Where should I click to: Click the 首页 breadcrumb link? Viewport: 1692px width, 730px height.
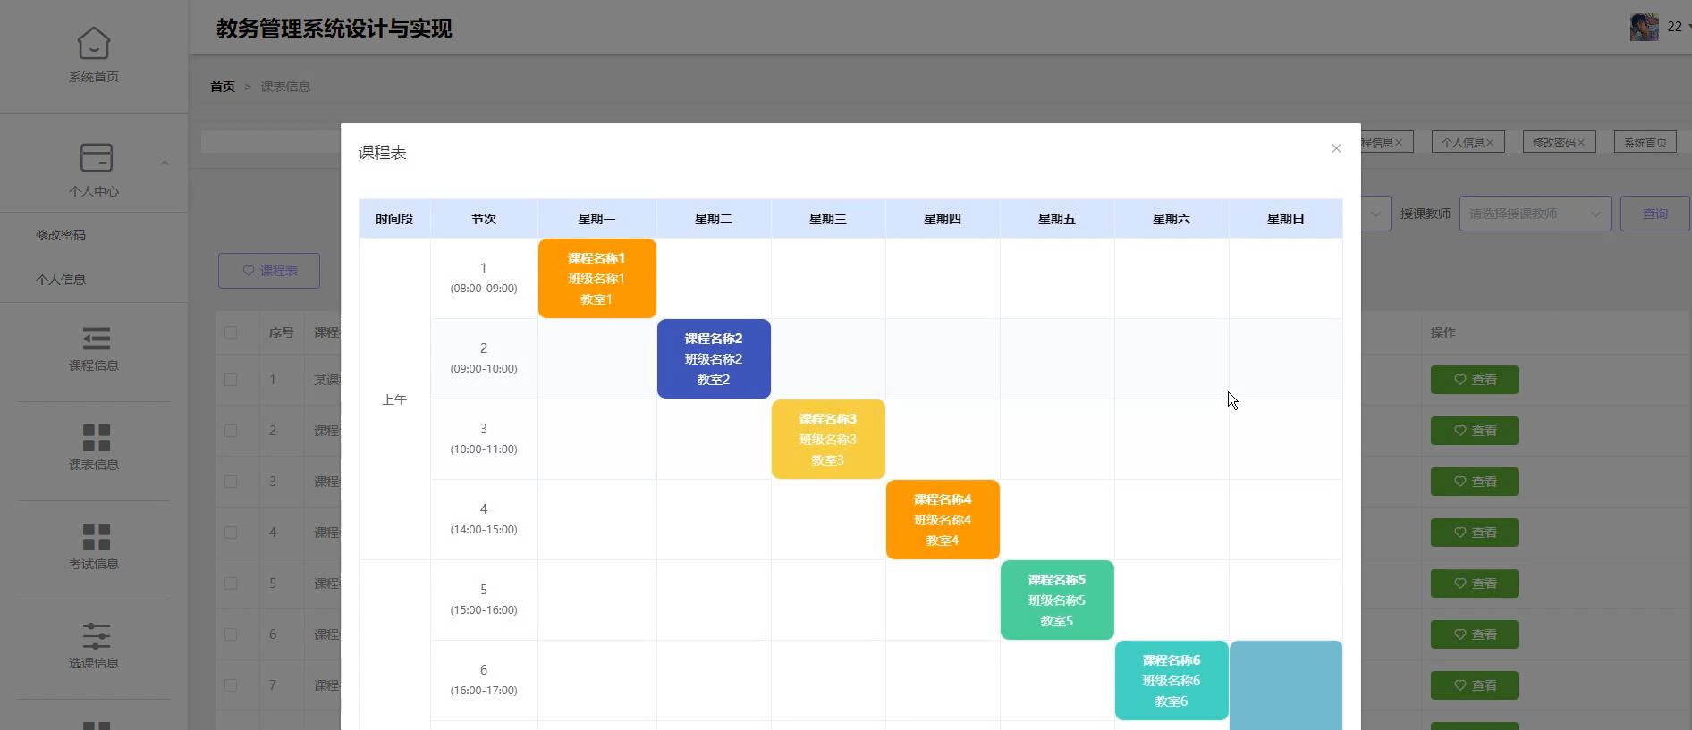click(223, 87)
